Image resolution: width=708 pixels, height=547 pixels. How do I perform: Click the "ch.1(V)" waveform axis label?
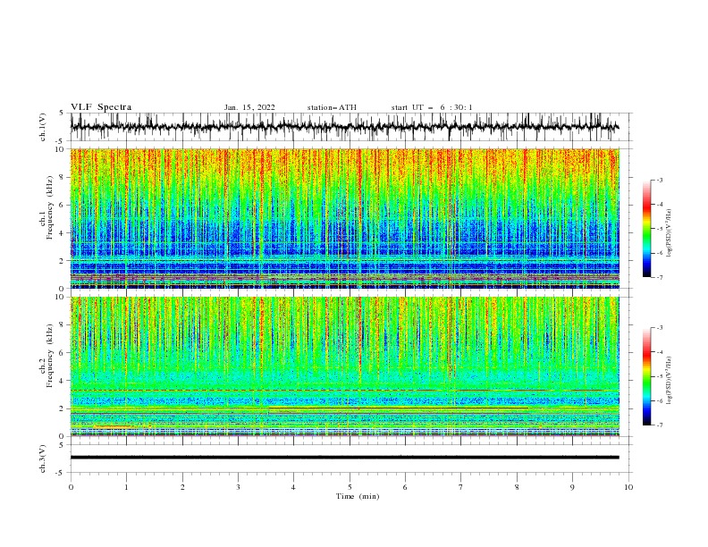[43, 127]
